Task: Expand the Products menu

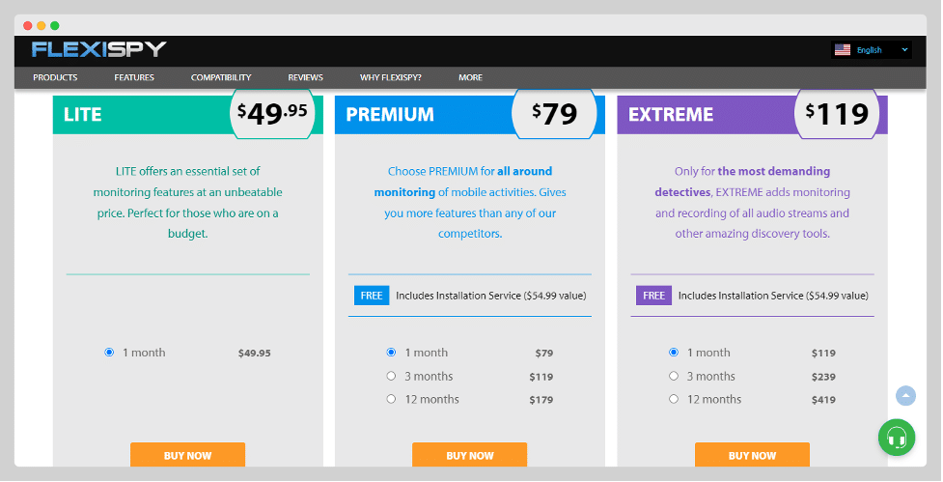Action: coord(55,77)
